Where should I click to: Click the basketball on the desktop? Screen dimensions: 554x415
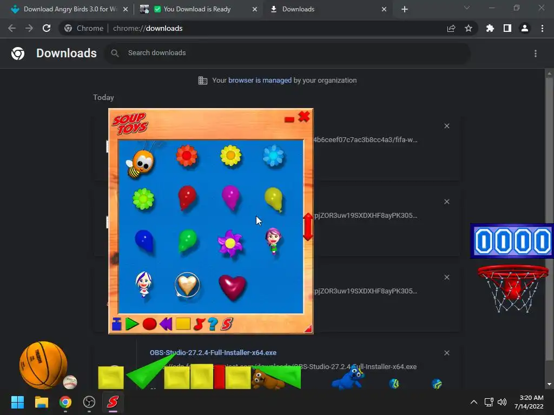pos(43,365)
